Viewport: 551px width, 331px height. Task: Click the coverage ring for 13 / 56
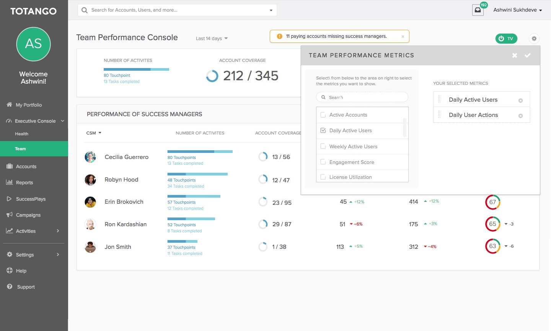tap(263, 157)
